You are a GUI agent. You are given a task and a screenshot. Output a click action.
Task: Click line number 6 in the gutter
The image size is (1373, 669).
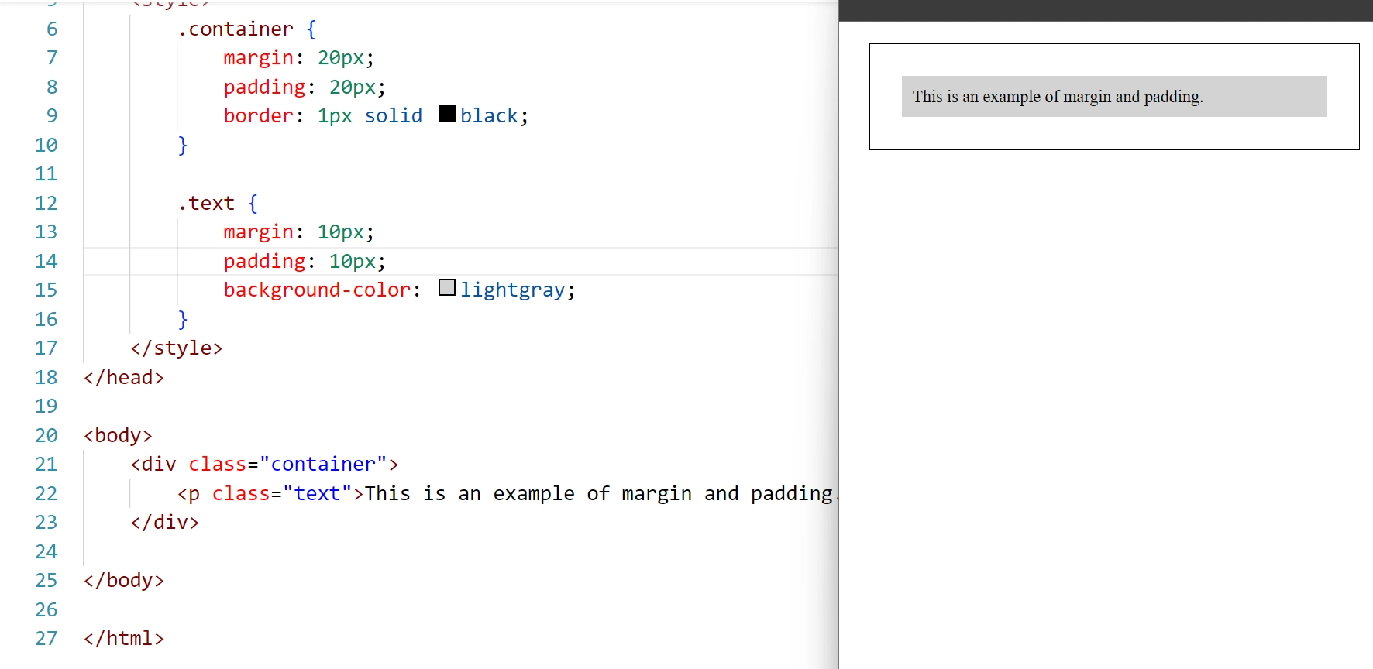click(x=52, y=29)
